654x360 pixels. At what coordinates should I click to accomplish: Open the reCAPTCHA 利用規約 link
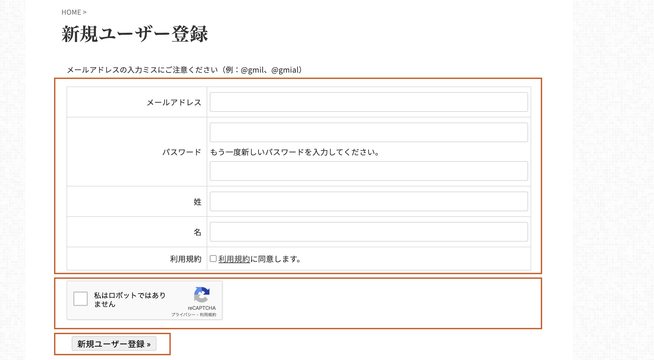tap(208, 315)
